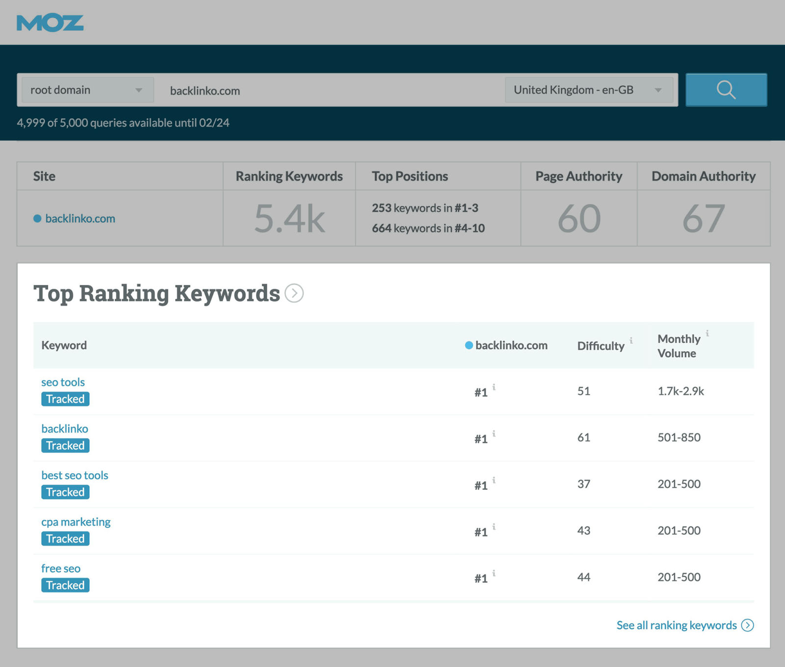Open the United Kingdom - en-GB dropdown
The image size is (785, 667).
tap(589, 90)
